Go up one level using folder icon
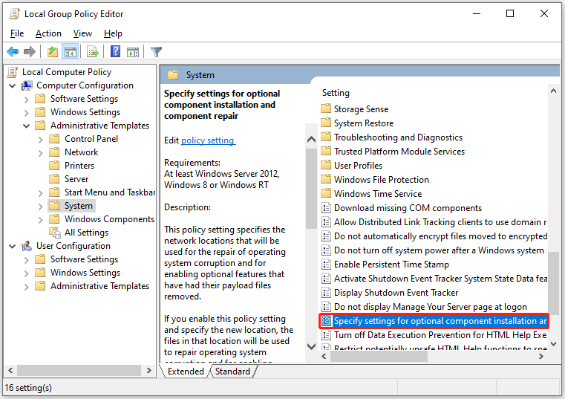This screenshot has height=399, width=565. 52,51
